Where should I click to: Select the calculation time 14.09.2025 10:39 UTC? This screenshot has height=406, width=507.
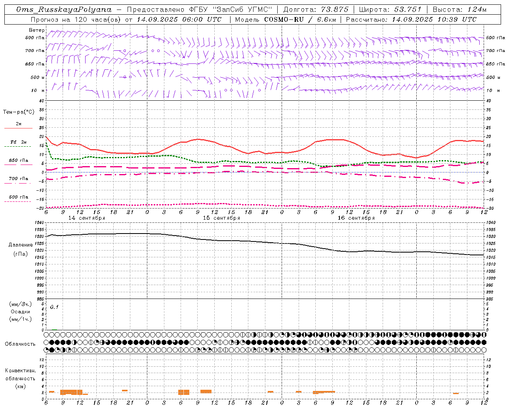pyautogui.click(x=434, y=19)
